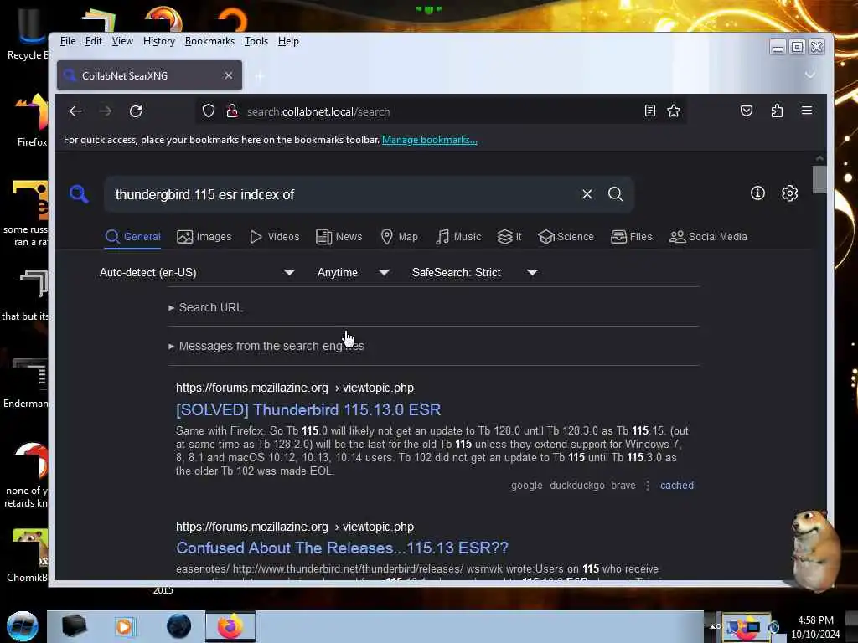Switch to Music search category
Image resolution: width=858 pixels, height=643 pixels.
click(x=458, y=237)
